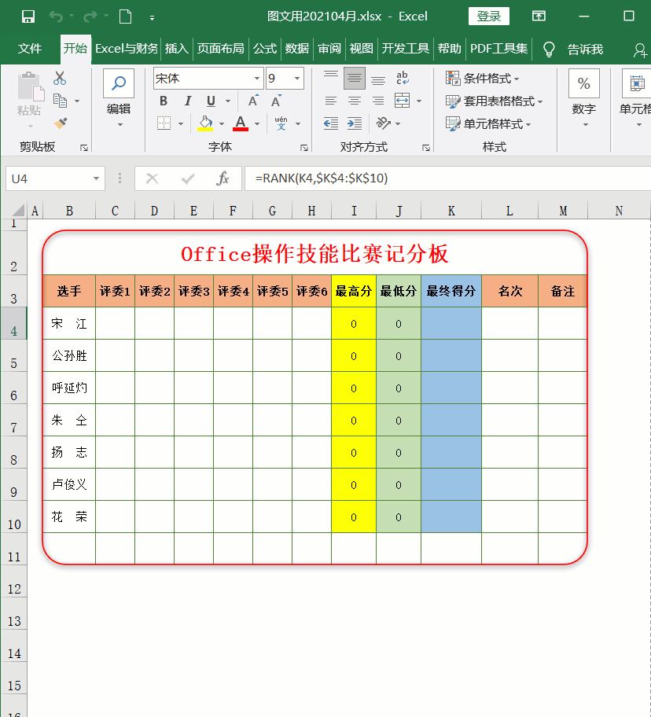Screen dimensions: 651x717
Task: Open the 数据 ribbon tab
Action: click(296, 49)
